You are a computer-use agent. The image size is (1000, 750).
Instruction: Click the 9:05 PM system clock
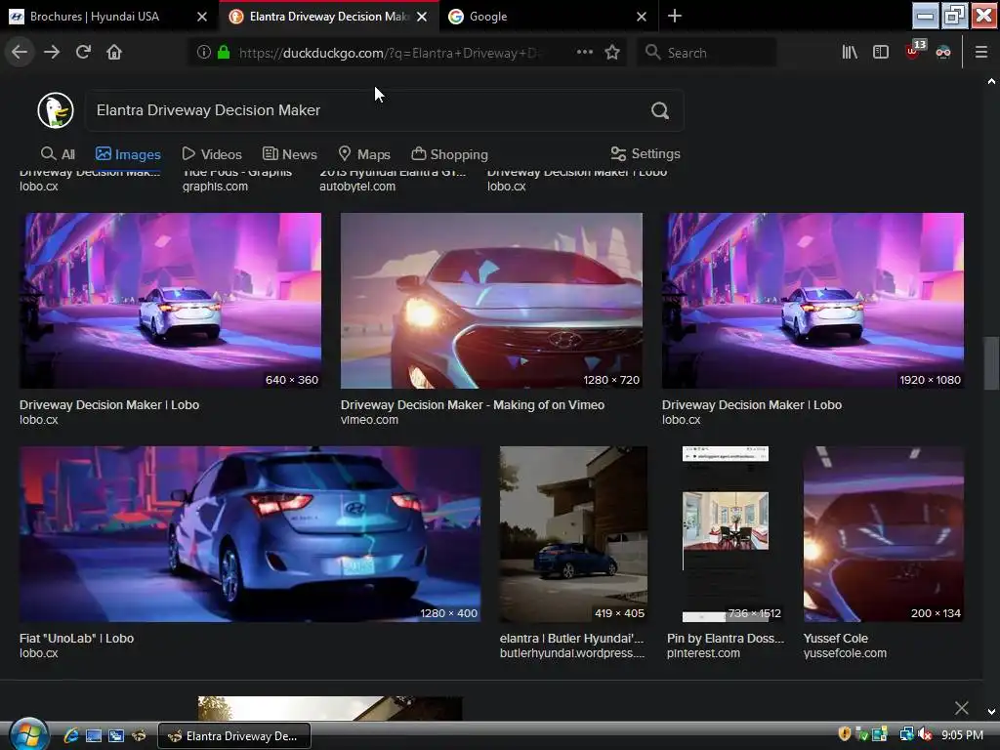(x=962, y=735)
